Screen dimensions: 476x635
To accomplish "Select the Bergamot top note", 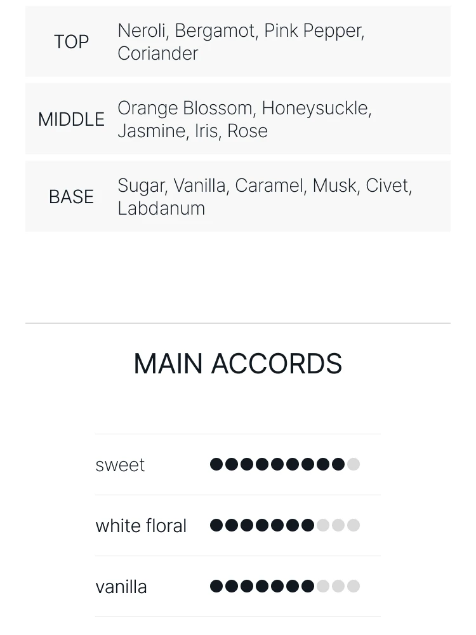I will tap(215, 30).
